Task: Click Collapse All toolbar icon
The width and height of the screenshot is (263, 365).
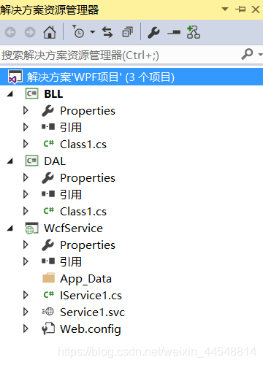Action: [127, 32]
